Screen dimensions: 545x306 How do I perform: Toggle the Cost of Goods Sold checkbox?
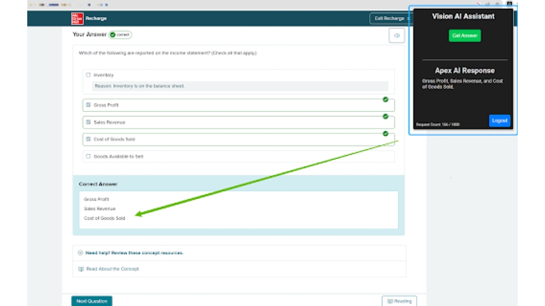point(88,139)
